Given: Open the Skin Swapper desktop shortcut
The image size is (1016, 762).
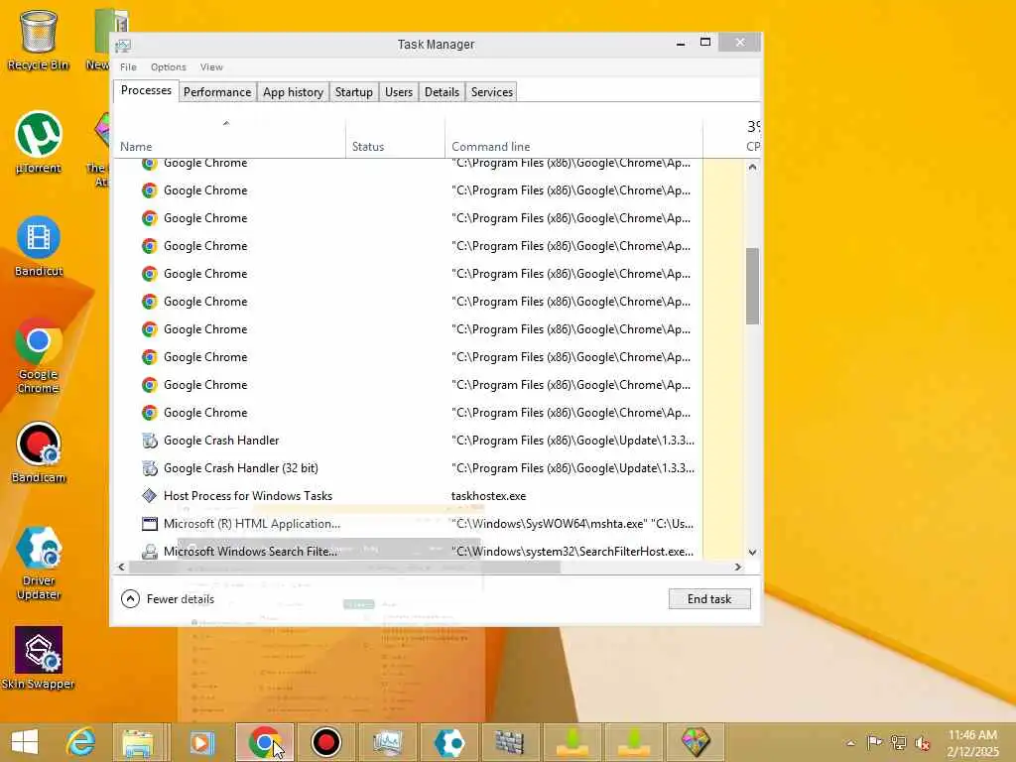Looking at the screenshot, I should pos(39,659).
